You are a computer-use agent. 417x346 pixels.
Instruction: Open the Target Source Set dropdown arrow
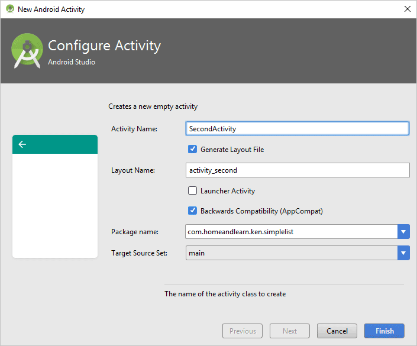[x=403, y=253]
